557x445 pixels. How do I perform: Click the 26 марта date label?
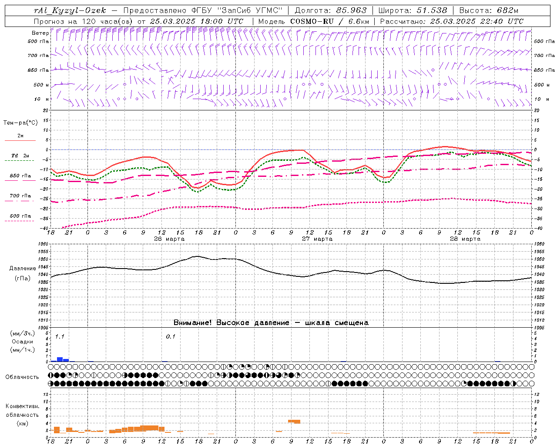click(169, 239)
